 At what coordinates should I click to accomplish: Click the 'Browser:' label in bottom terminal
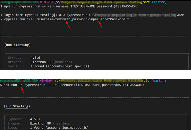coord(15,123)
